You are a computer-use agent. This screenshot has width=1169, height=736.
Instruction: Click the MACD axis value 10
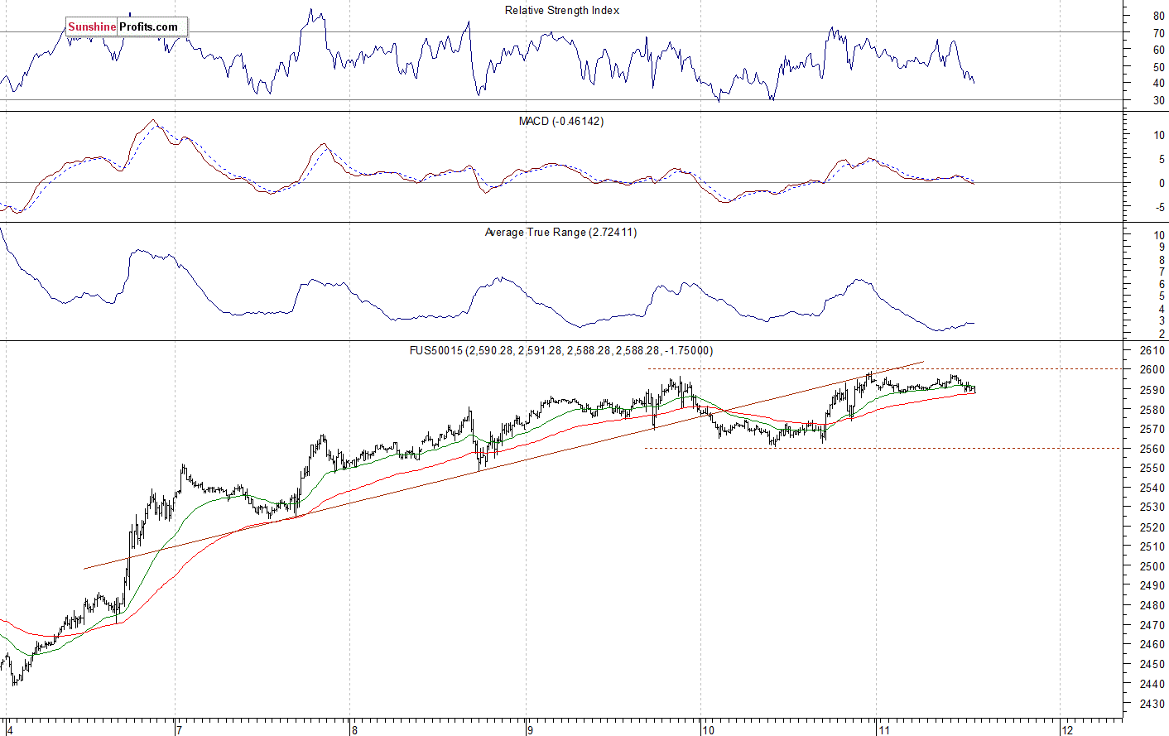click(1159, 135)
